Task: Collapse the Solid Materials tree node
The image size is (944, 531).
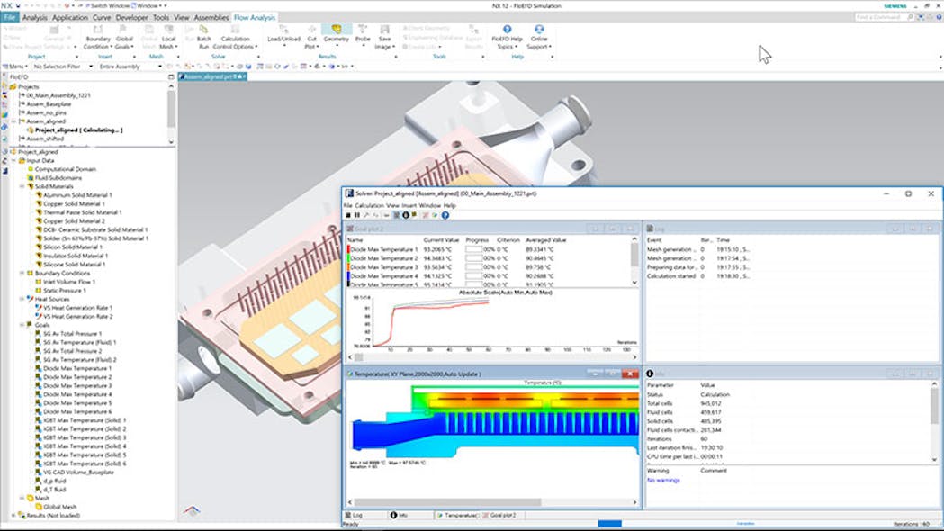Action: tap(22, 186)
